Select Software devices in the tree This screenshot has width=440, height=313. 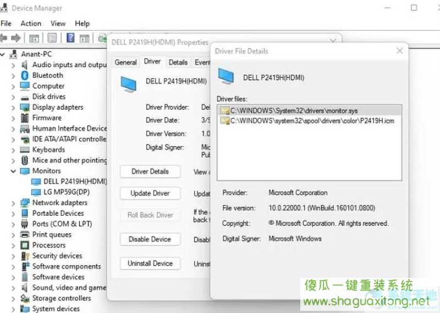(x=58, y=277)
